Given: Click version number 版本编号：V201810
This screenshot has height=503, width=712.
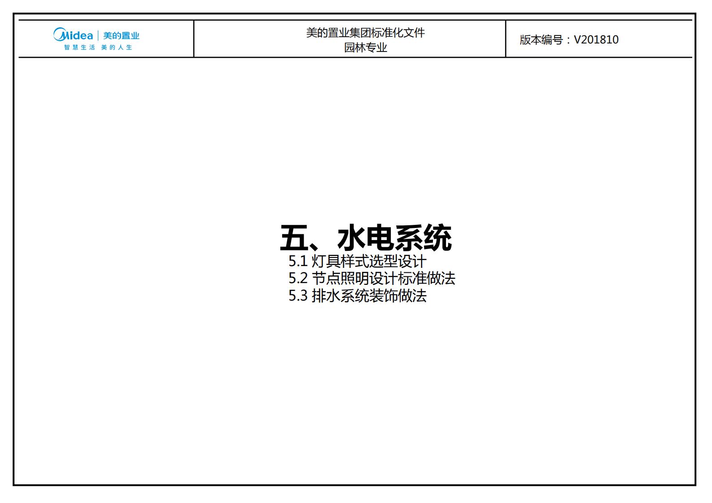Looking at the screenshot, I should 569,40.
